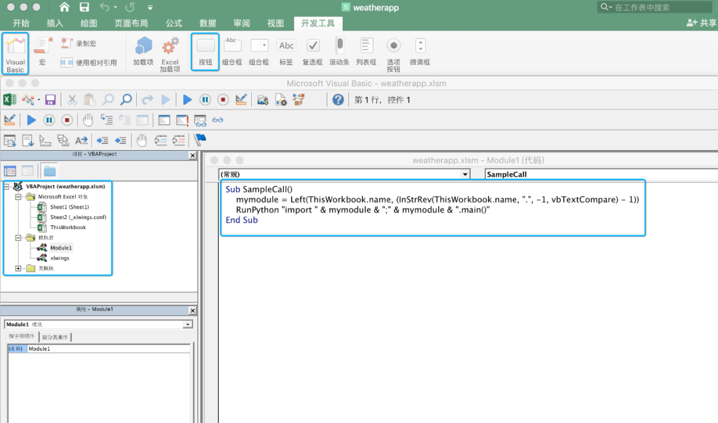
Task: Switch to the 开始 ribbon tab
Action: tap(21, 23)
